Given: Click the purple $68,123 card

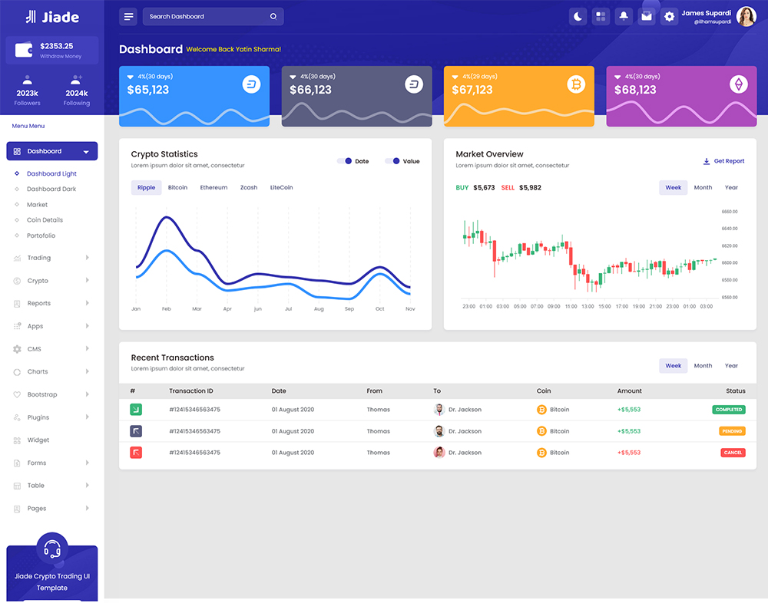Looking at the screenshot, I should point(681,96).
